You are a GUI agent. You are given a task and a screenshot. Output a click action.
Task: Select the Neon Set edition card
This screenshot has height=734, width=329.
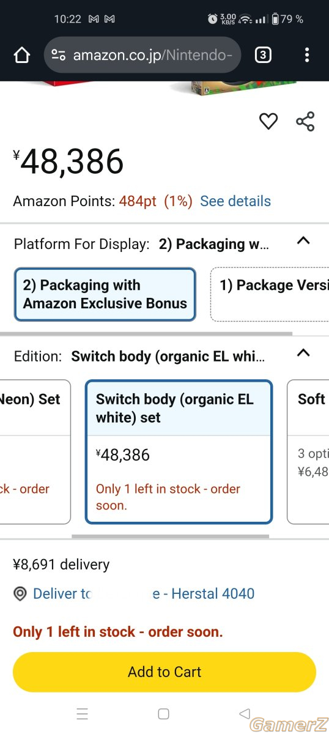click(x=35, y=452)
